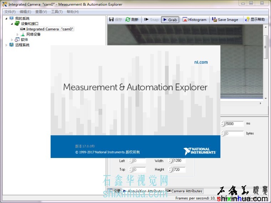Click the Width stepper control
The image size is (271, 203).
[x=170, y=161]
